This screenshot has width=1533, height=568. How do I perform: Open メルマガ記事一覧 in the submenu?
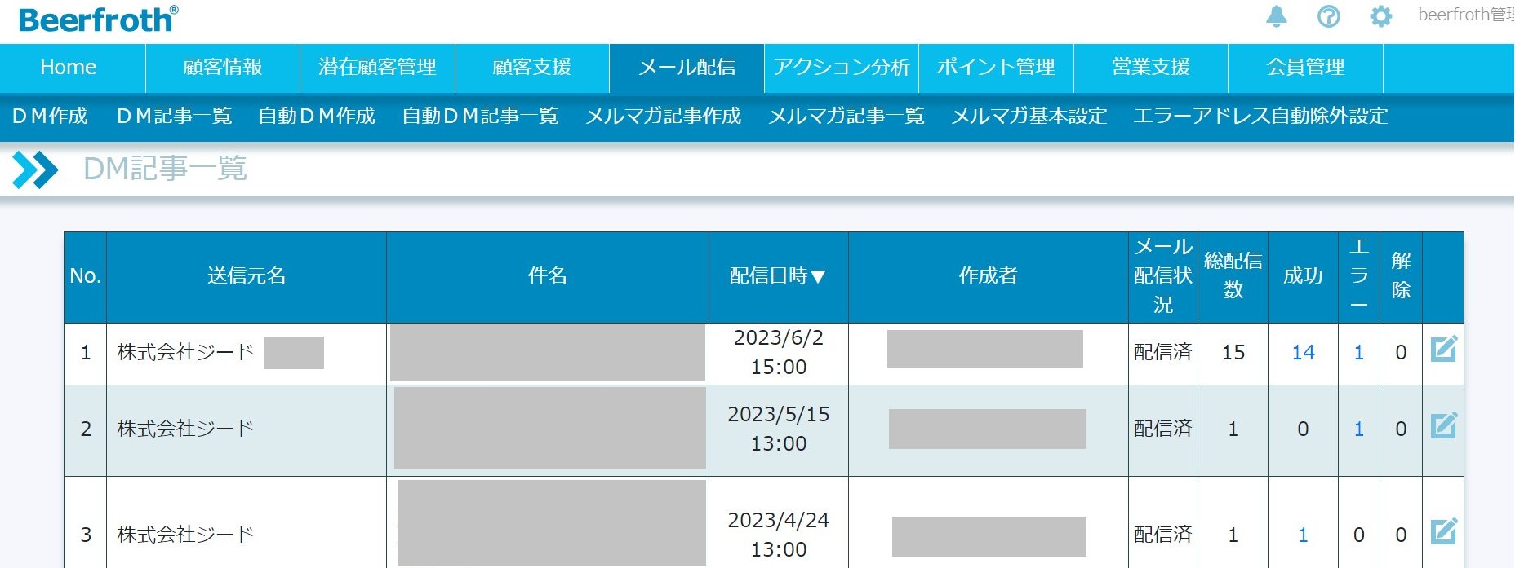(846, 117)
